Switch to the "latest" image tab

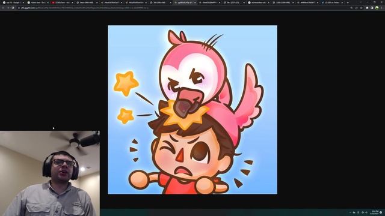(87, 2)
